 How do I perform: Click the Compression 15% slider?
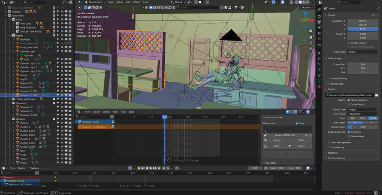pyautogui.click(x=362, y=127)
